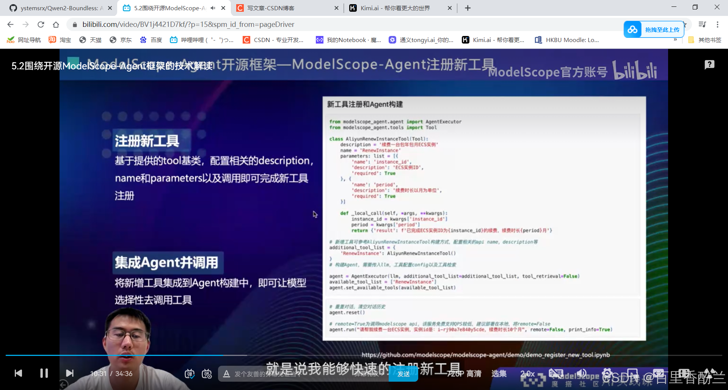Click the video title 5.2围绕开源ModelScope-Agent
Screen dimensions: 728x390
point(112,66)
